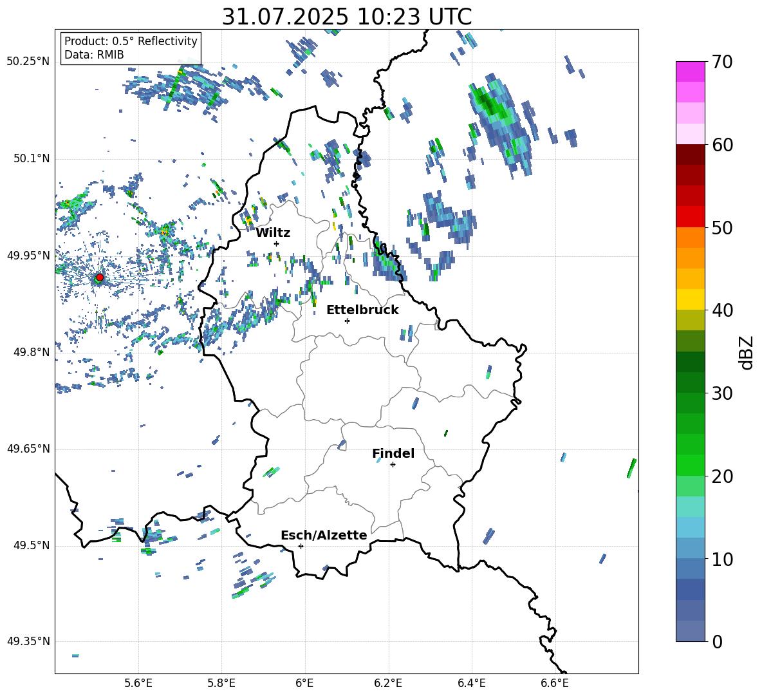Image resolution: width=762 pixels, height=696 pixels.
Task: Click the 20 tick label on colorbar
Action: pyautogui.click(x=722, y=476)
